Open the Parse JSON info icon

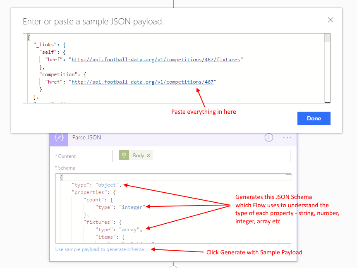pyautogui.click(x=269, y=138)
